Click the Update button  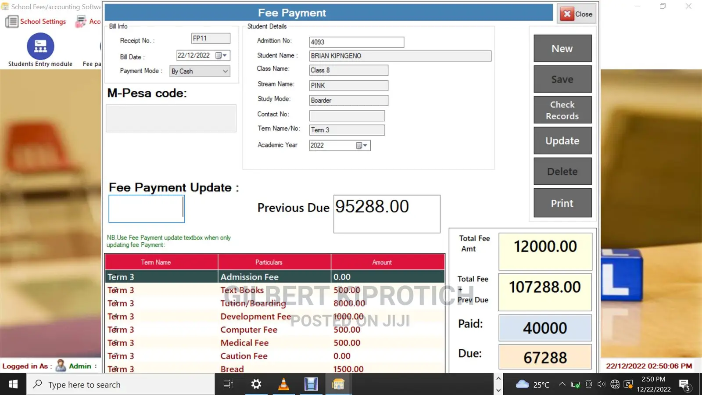tap(562, 140)
